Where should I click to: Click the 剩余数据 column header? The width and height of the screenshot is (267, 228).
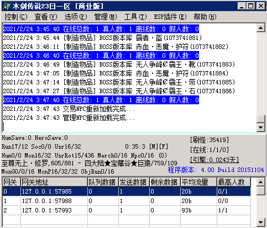click(x=165, y=182)
